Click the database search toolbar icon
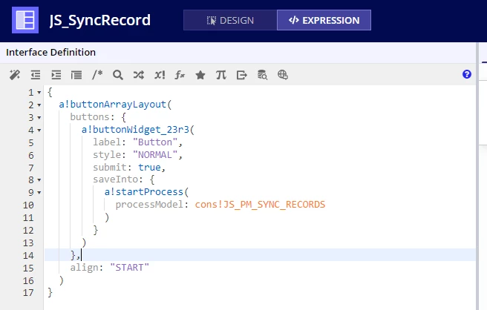The image size is (487, 310). 262,75
